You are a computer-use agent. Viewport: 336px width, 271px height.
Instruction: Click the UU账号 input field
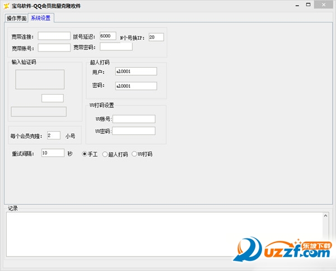point(134,119)
